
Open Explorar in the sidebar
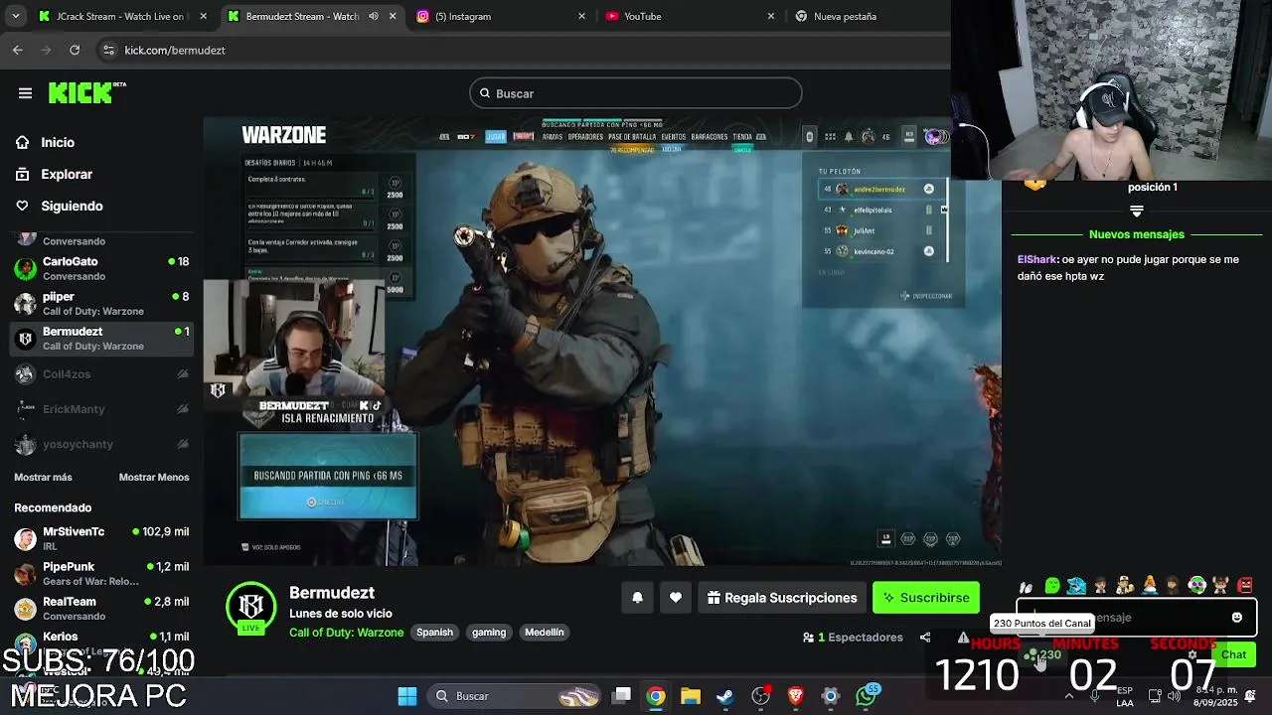click(x=67, y=174)
